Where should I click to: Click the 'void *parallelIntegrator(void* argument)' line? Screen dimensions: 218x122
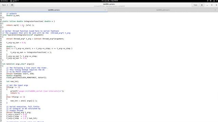[x=23, y=35]
